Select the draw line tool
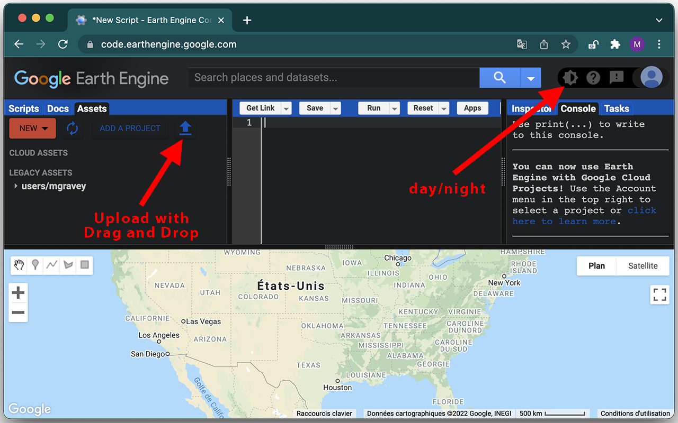 coord(52,265)
